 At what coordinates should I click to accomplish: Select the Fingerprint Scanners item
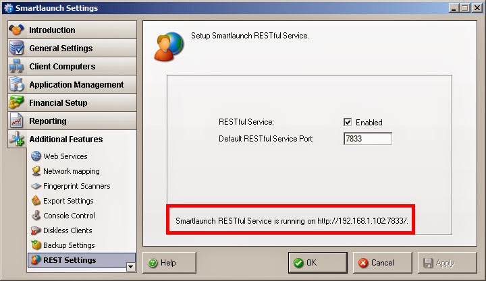point(71,186)
